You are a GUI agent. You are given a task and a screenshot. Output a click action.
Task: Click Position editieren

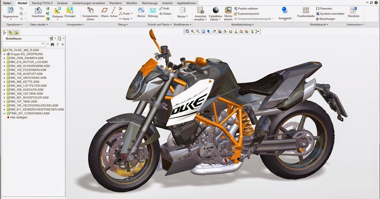pyautogui.click(x=246, y=8)
